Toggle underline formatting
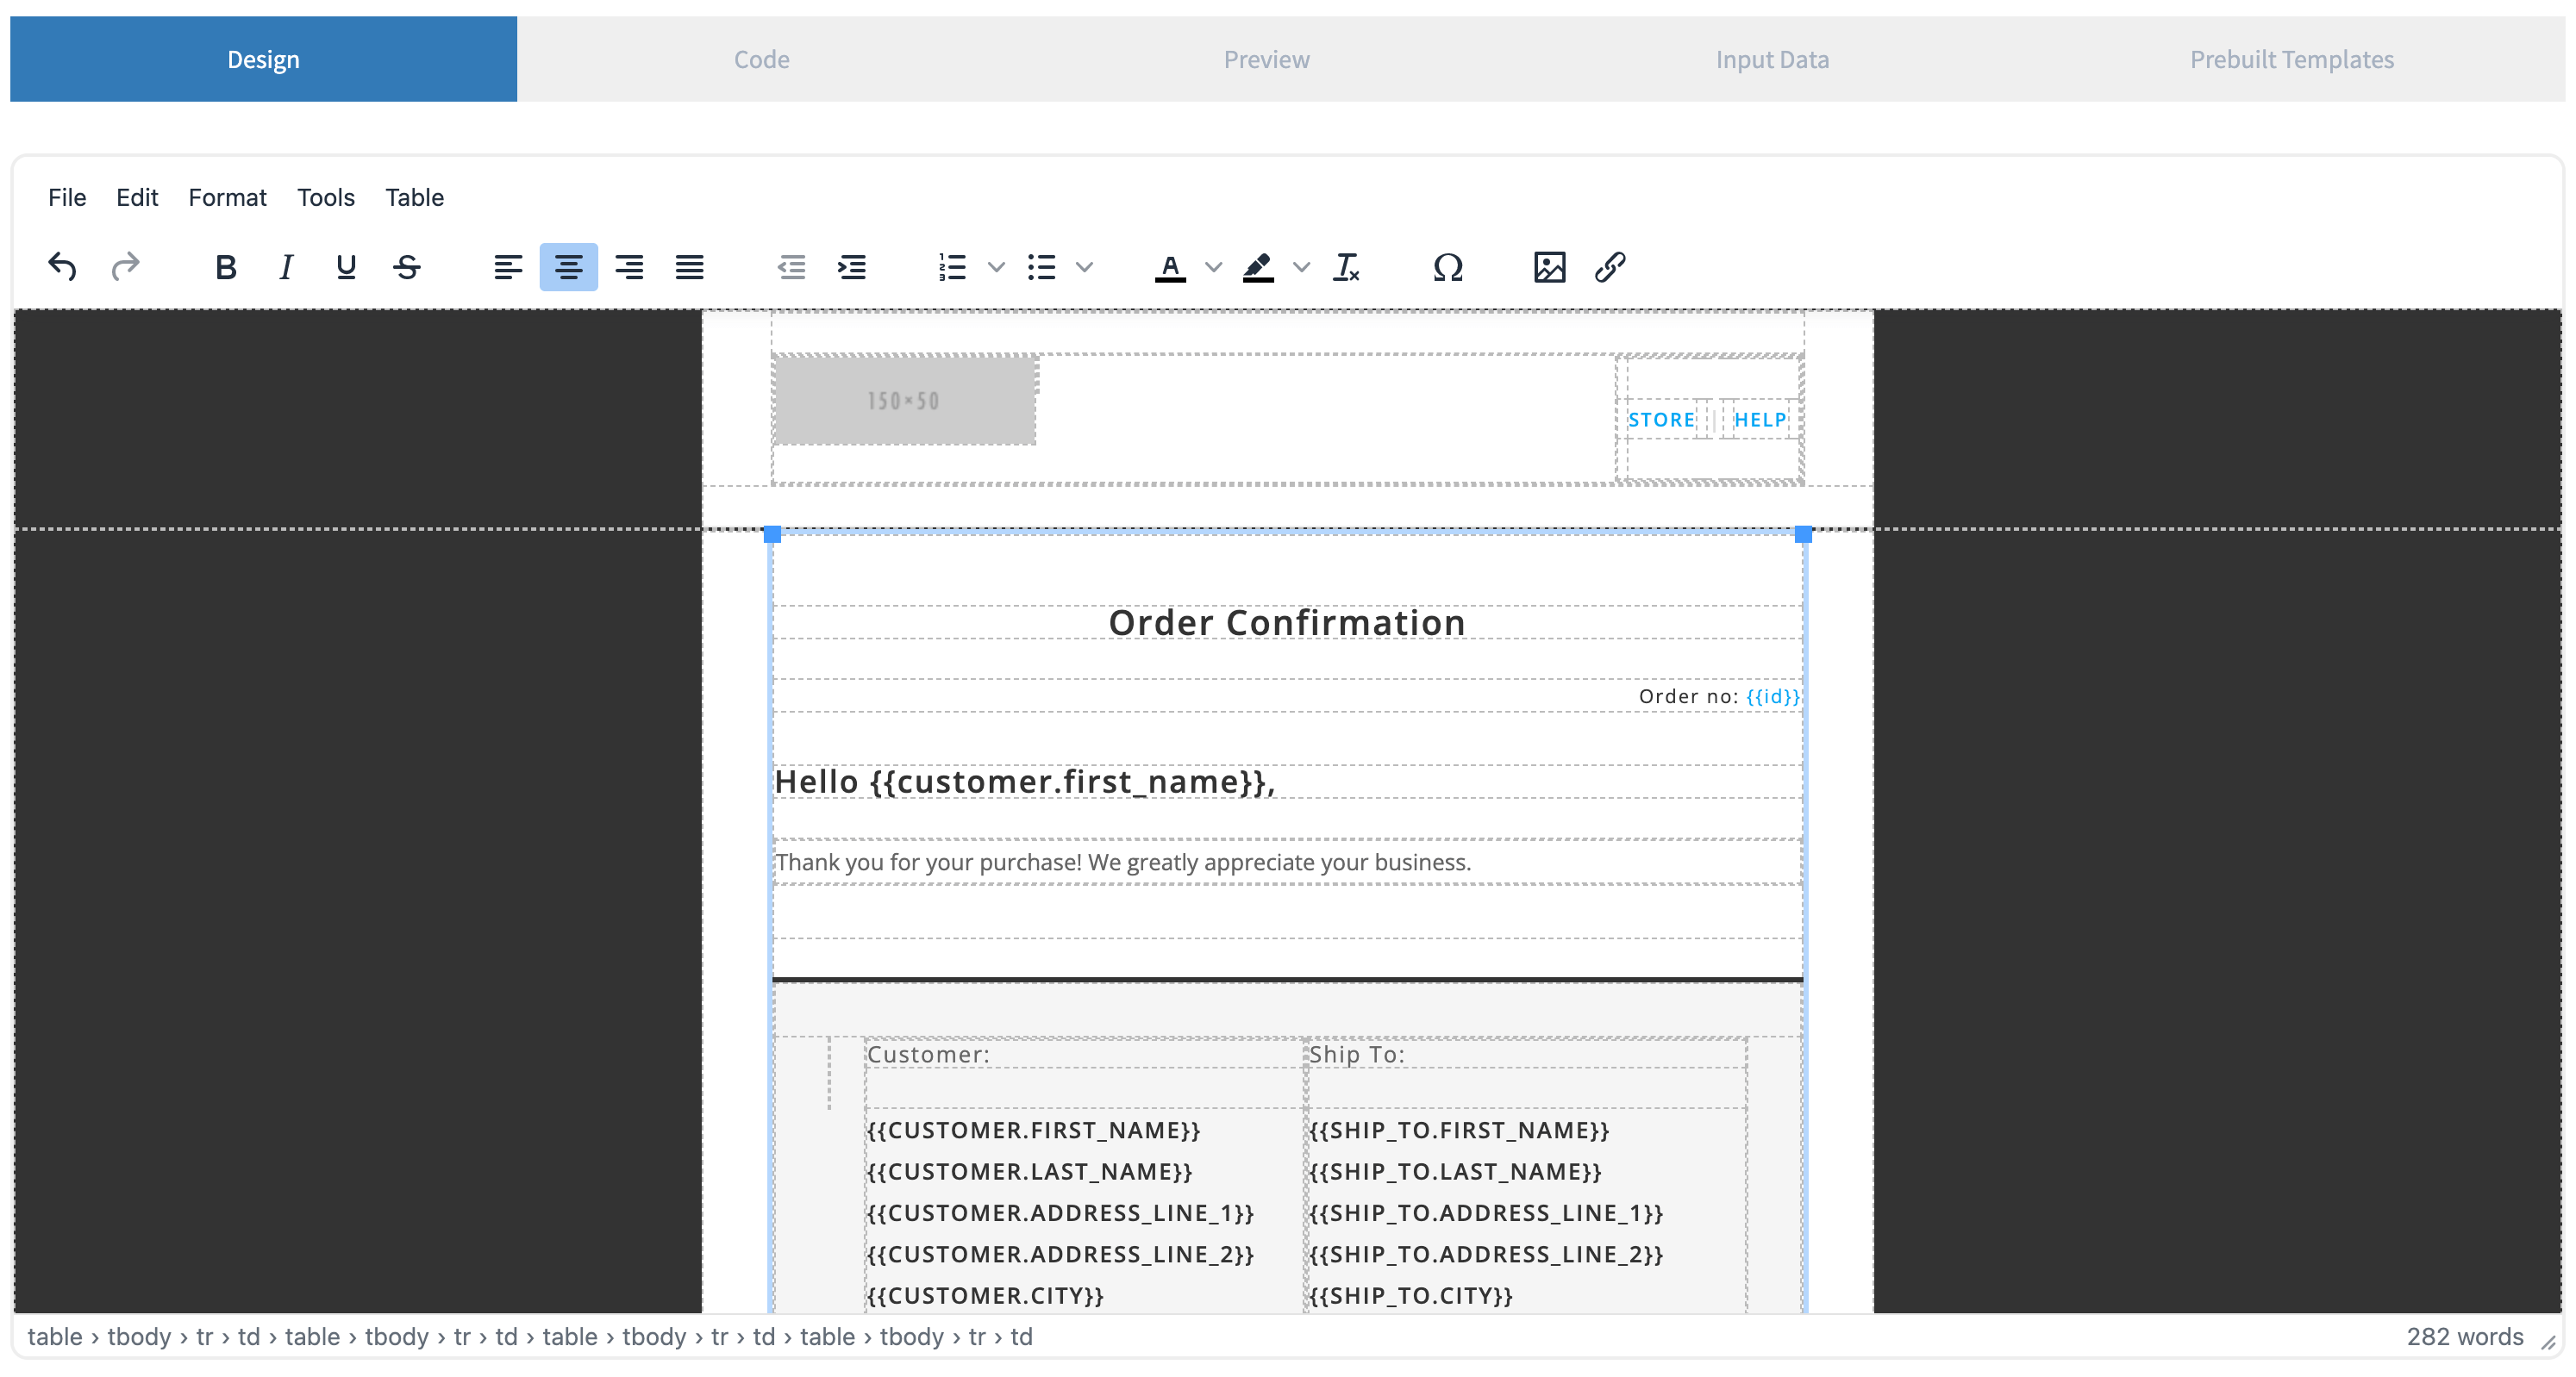Image resolution: width=2576 pixels, height=1377 pixels. point(346,267)
